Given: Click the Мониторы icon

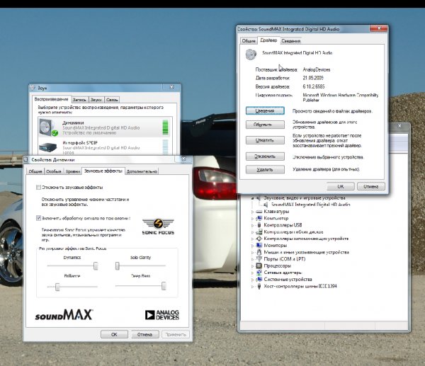Looking at the screenshot, I should click(259, 246).
